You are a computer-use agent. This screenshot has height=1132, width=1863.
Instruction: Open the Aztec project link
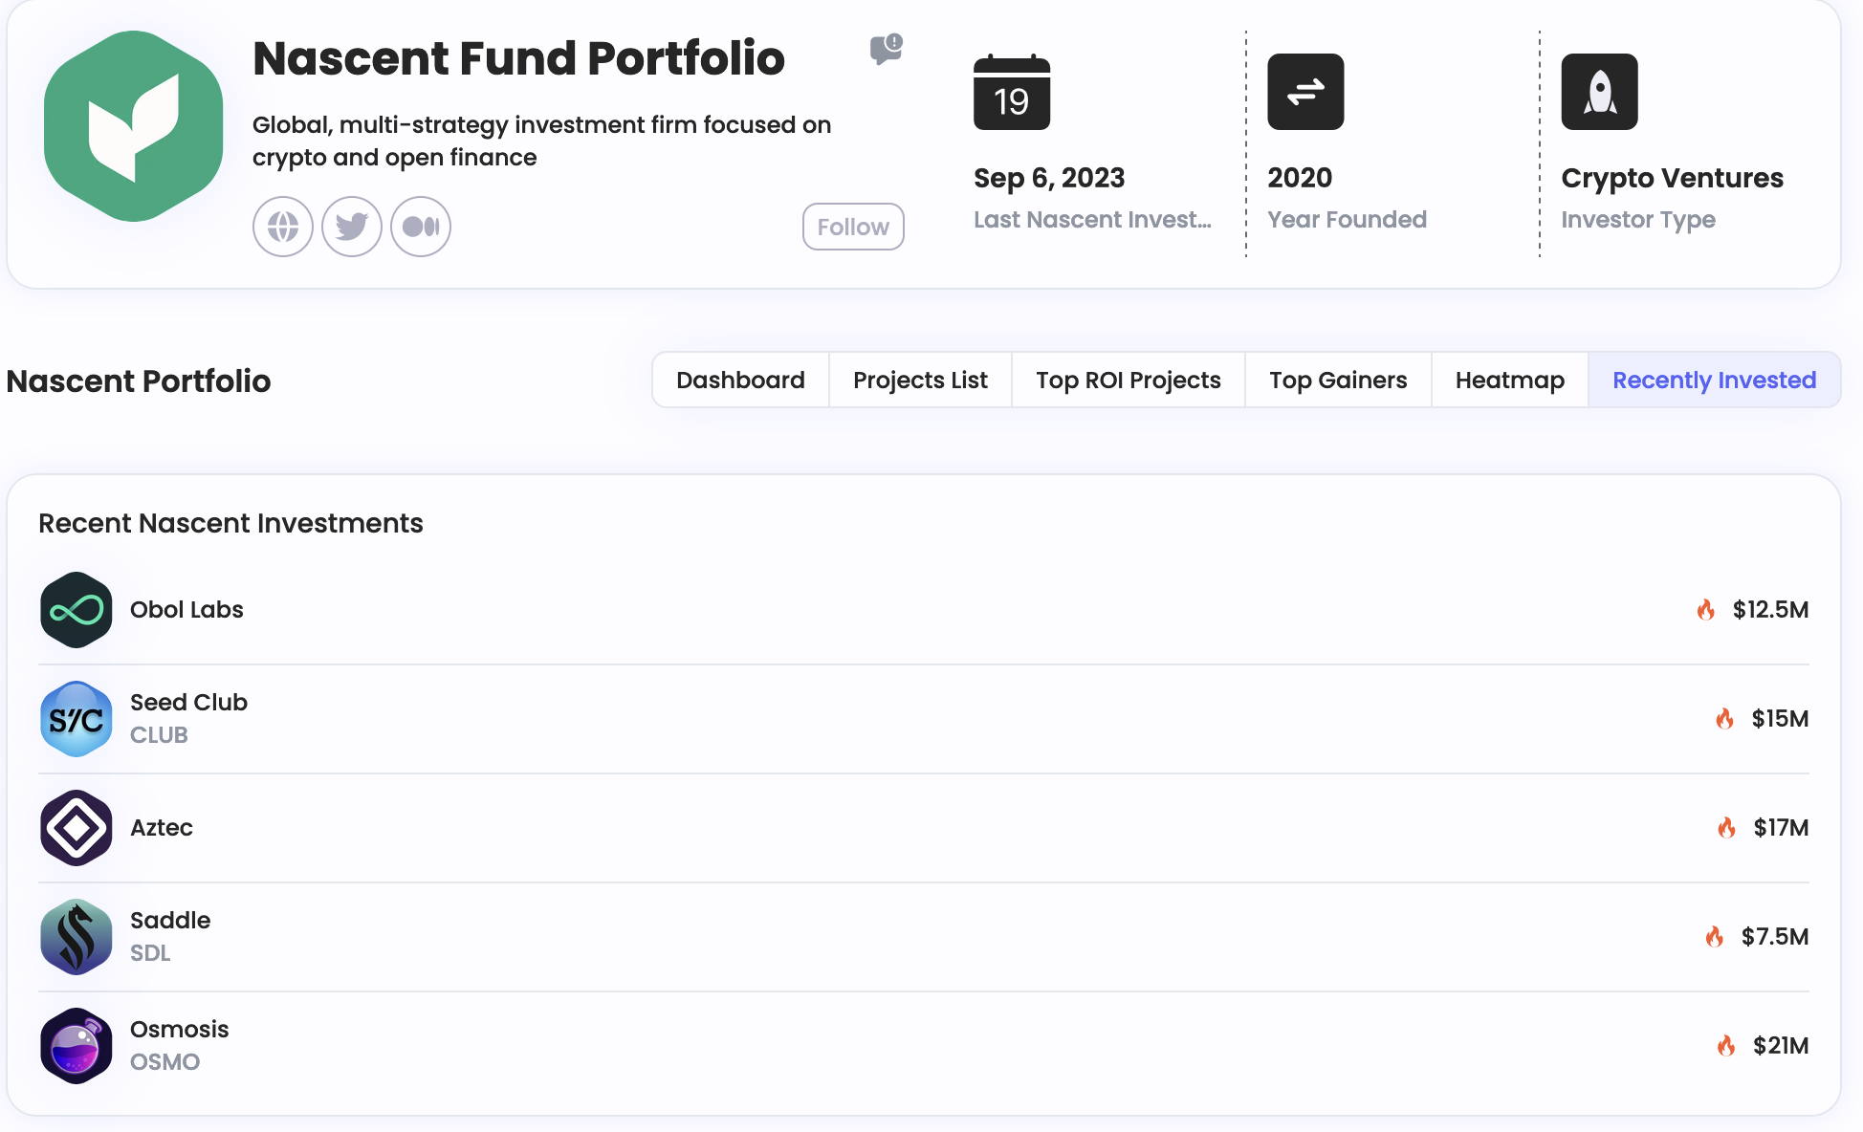coord(162,828)
